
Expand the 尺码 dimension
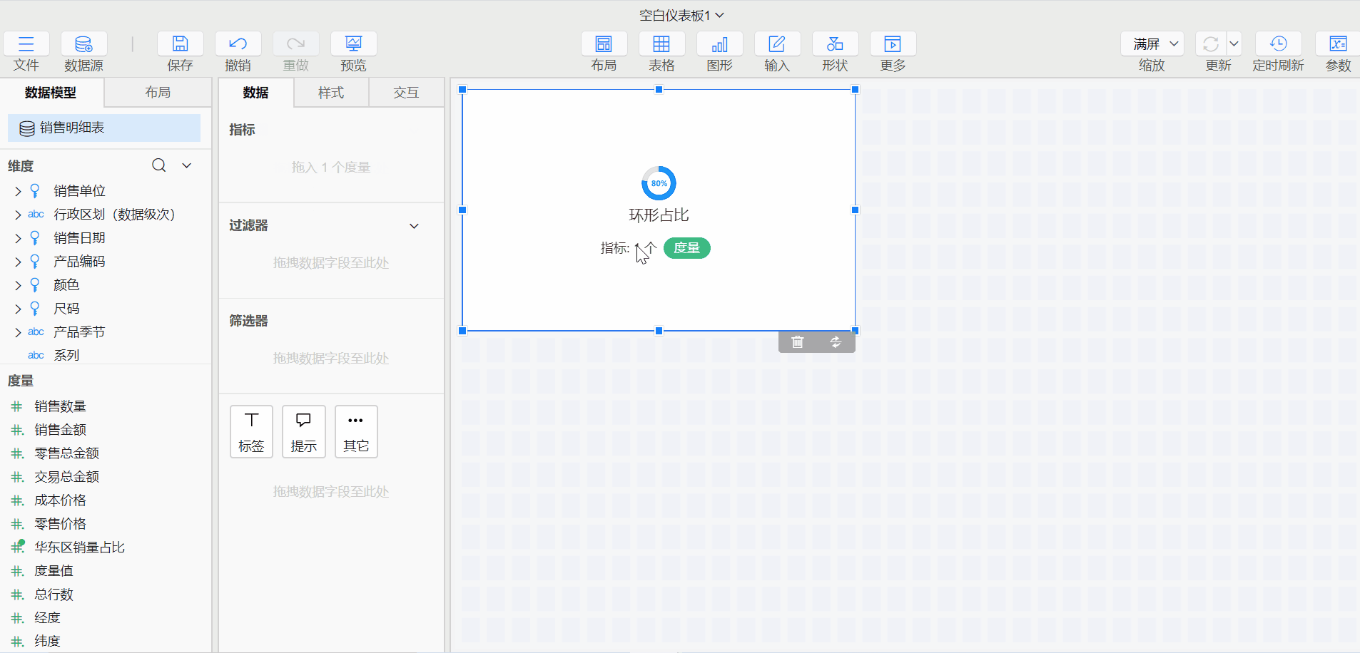coord(18,309)
